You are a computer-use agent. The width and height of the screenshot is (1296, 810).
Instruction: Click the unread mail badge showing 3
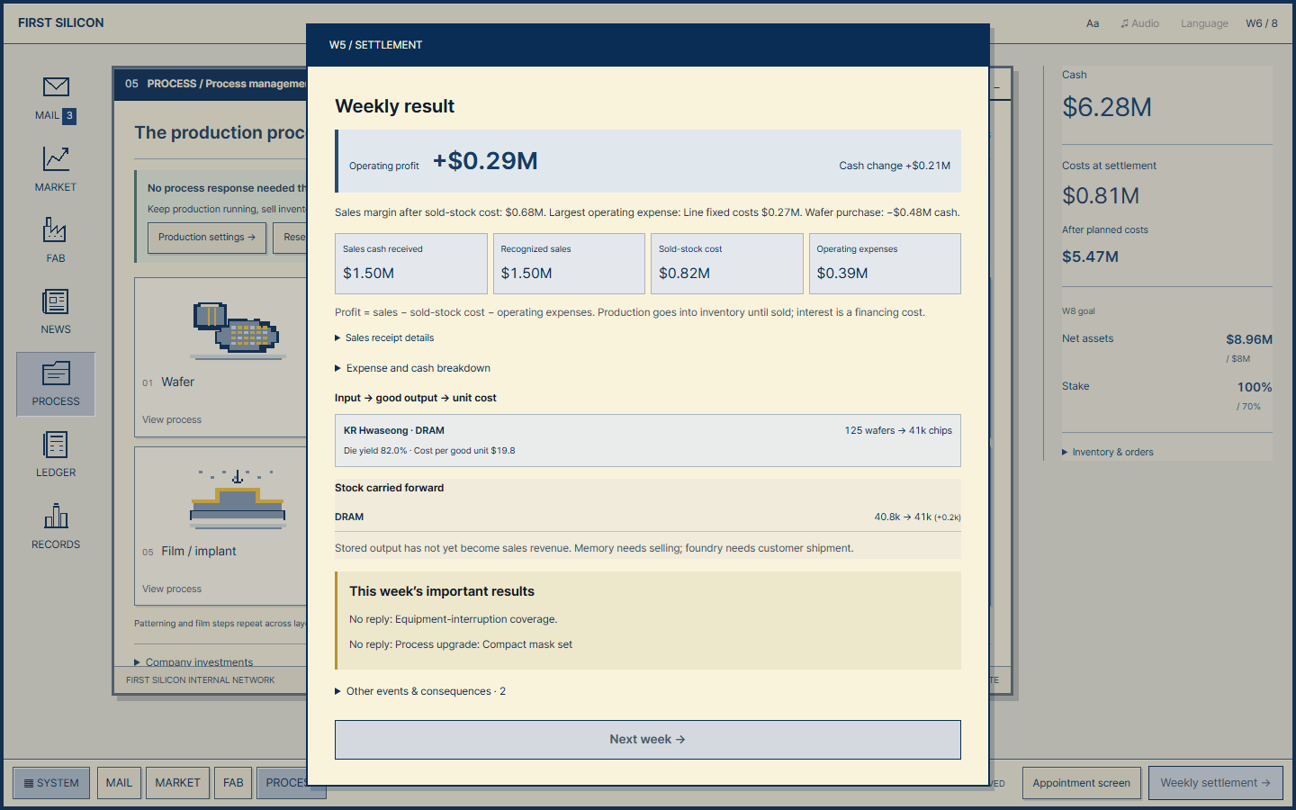(69, 115)
